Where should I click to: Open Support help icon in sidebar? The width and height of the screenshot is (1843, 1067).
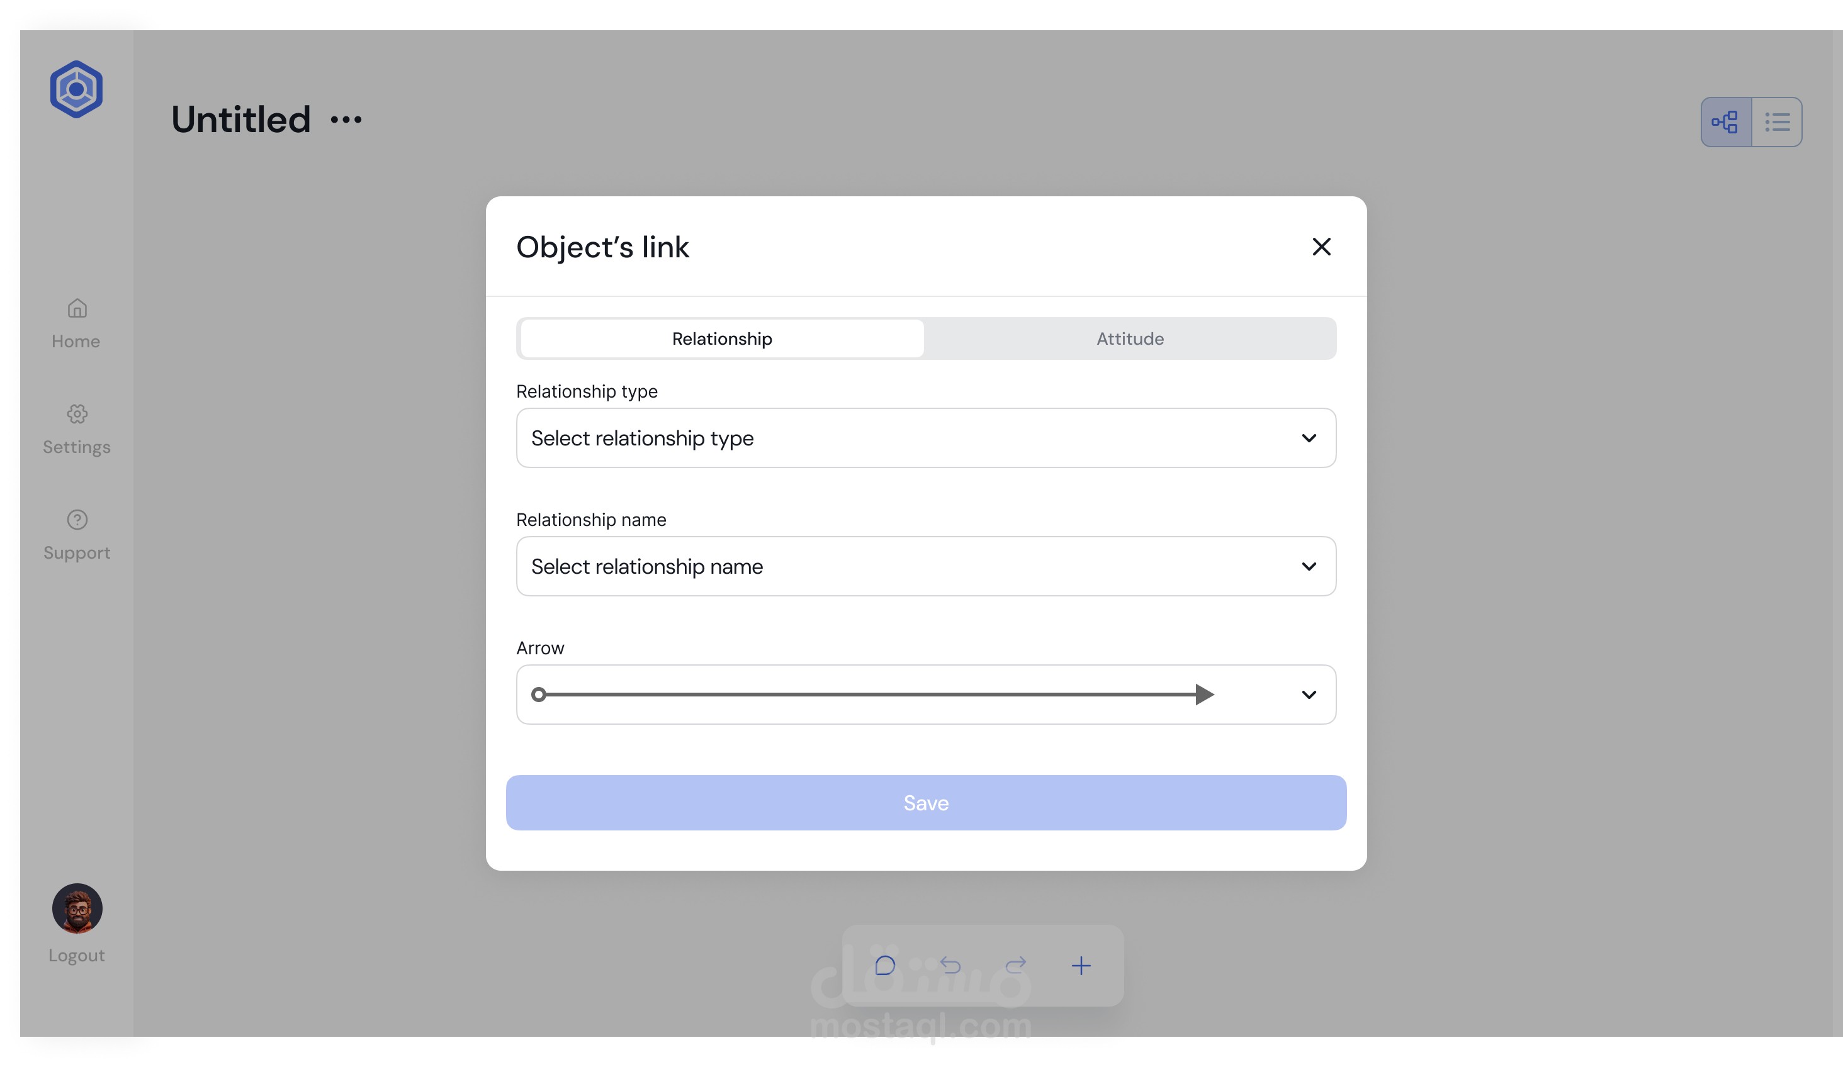(x=77, y=520)
